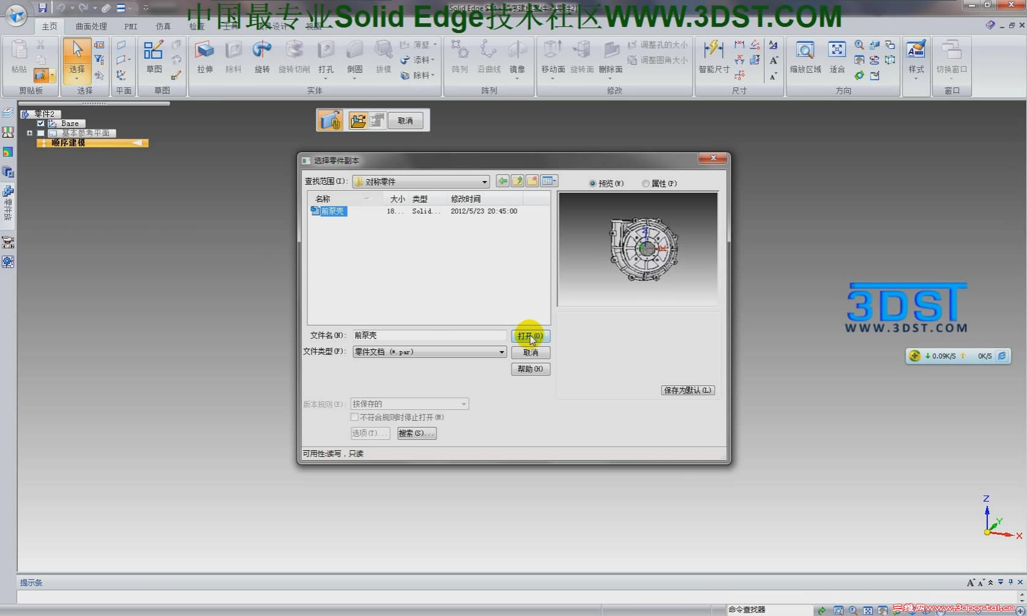Select the 拉伸 (Extrude) tool

[204, 58]
